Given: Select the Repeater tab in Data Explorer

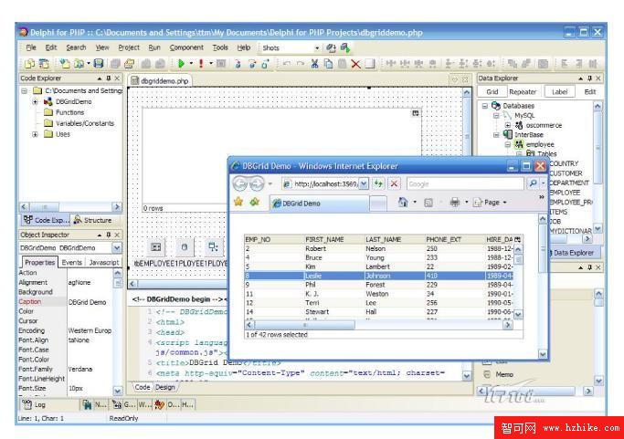Looking at the screenshot, I should [523, 92].
